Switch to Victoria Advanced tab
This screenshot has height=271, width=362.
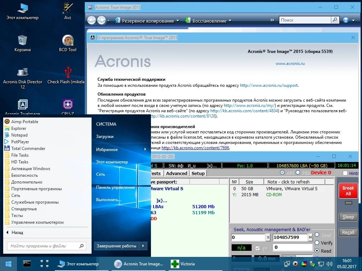[176, 173]
